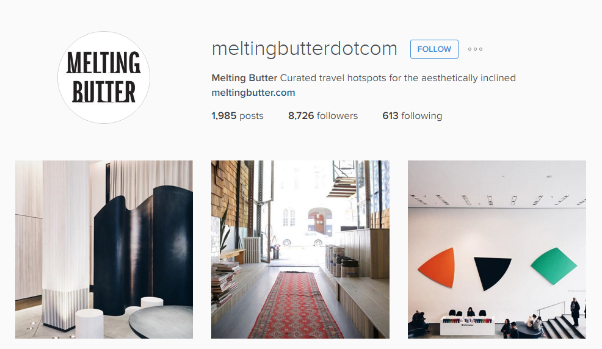This screenshot has width=602, height=349.
Task: Open the three-dots options menu
Action: 475,49
